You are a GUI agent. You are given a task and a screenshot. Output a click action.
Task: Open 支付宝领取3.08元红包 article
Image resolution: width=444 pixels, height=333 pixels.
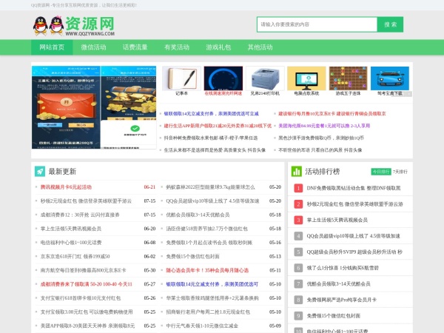[87, 312]
